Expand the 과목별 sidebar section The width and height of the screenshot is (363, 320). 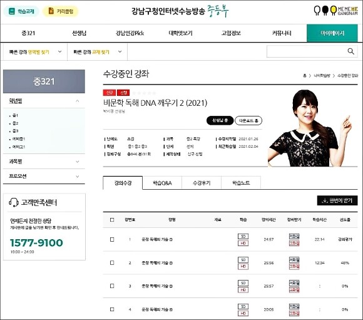[44, 162]
